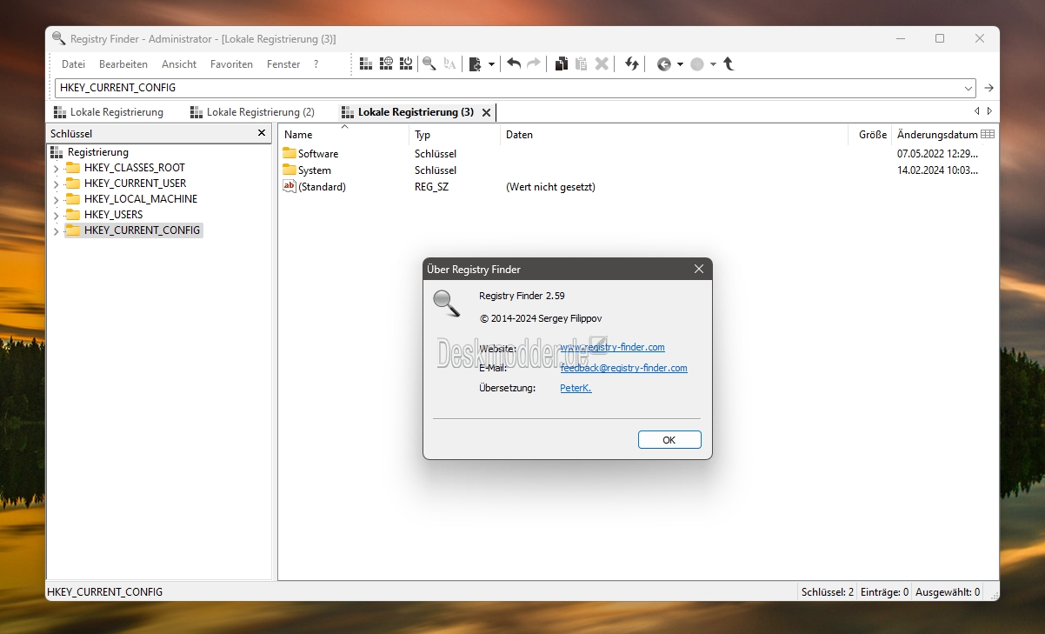
Task: Open the export button dropdown arrow
Action: [491, 64]
